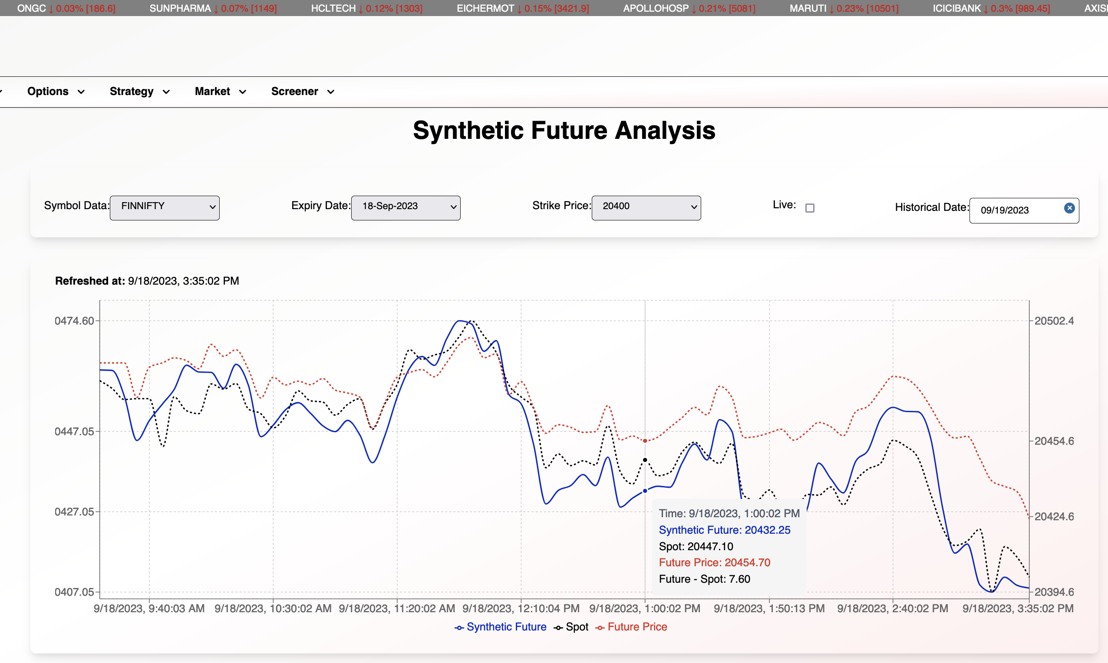Open the Expiry Date dropdown showing 18-Sep-2023
Viewport: 1108px width, 663px height.
click(x=405, y=207)
